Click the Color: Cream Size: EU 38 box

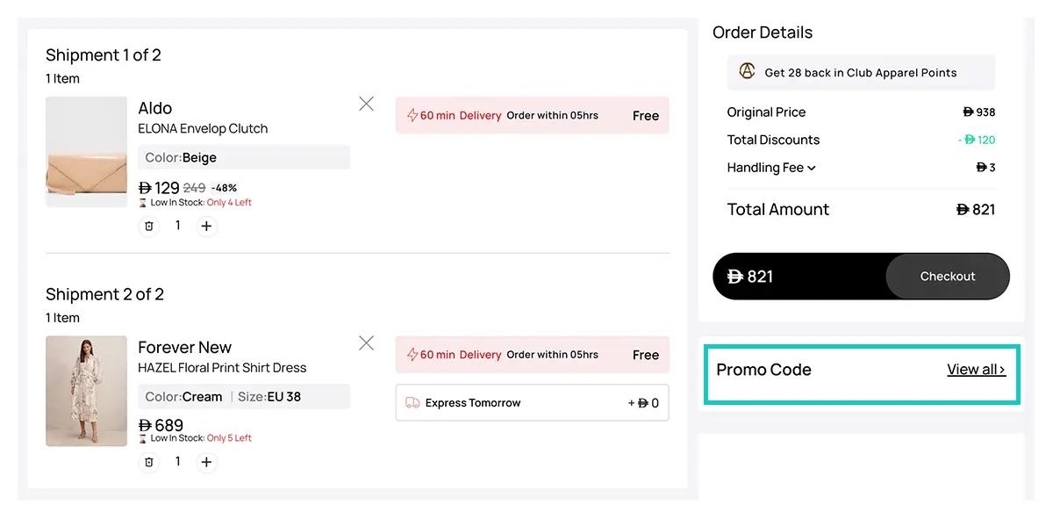(244, 397)
